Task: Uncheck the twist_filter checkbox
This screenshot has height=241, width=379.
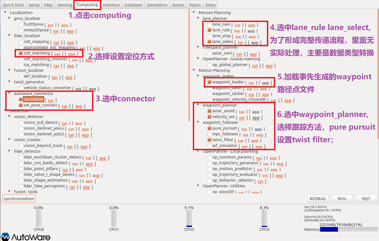Action: [x=210, y=140]
